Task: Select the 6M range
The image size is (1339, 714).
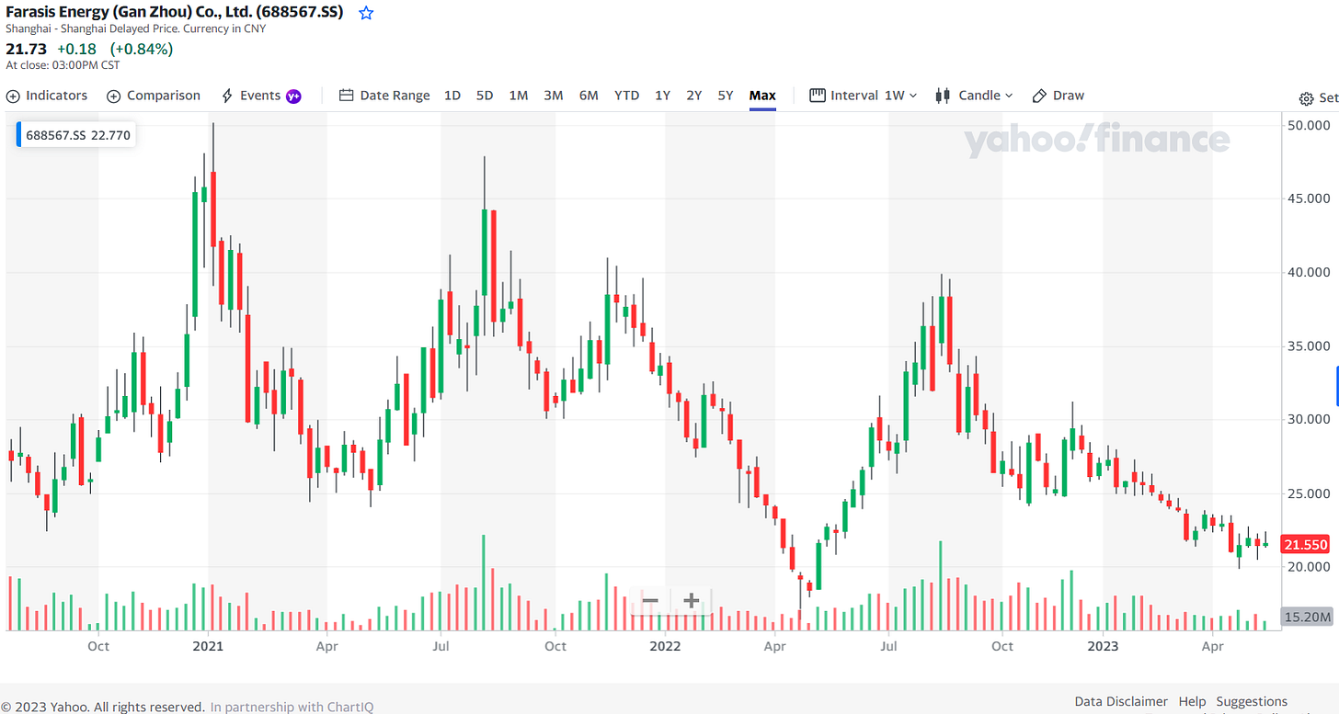Action: (x=589, y=96)
